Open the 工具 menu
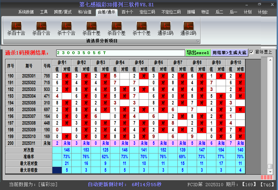Viewport: 278px width, 190px height. [44, 12]
